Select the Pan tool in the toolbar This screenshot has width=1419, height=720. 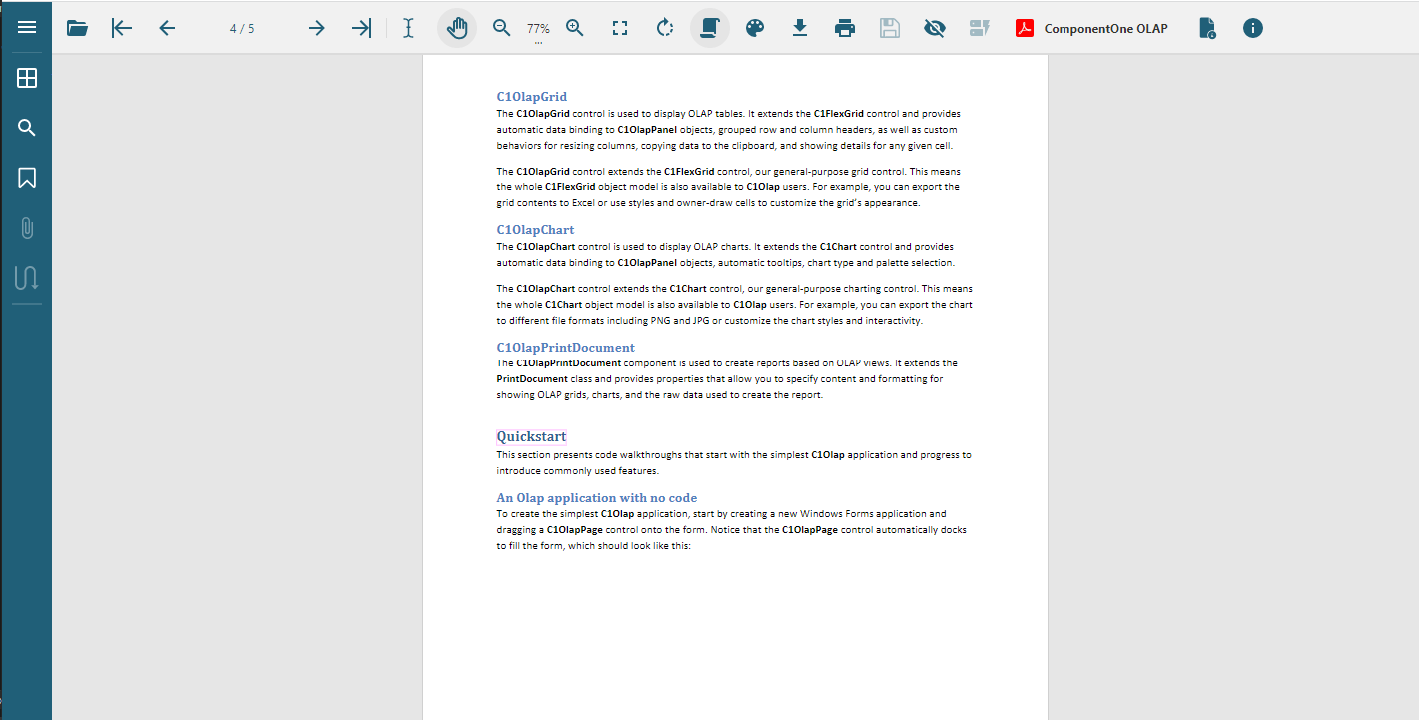[x=457, y=28]
